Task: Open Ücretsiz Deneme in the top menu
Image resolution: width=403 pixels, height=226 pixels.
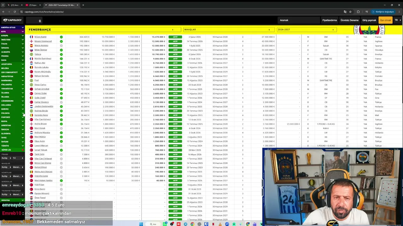Action: (x=349, y=20)
